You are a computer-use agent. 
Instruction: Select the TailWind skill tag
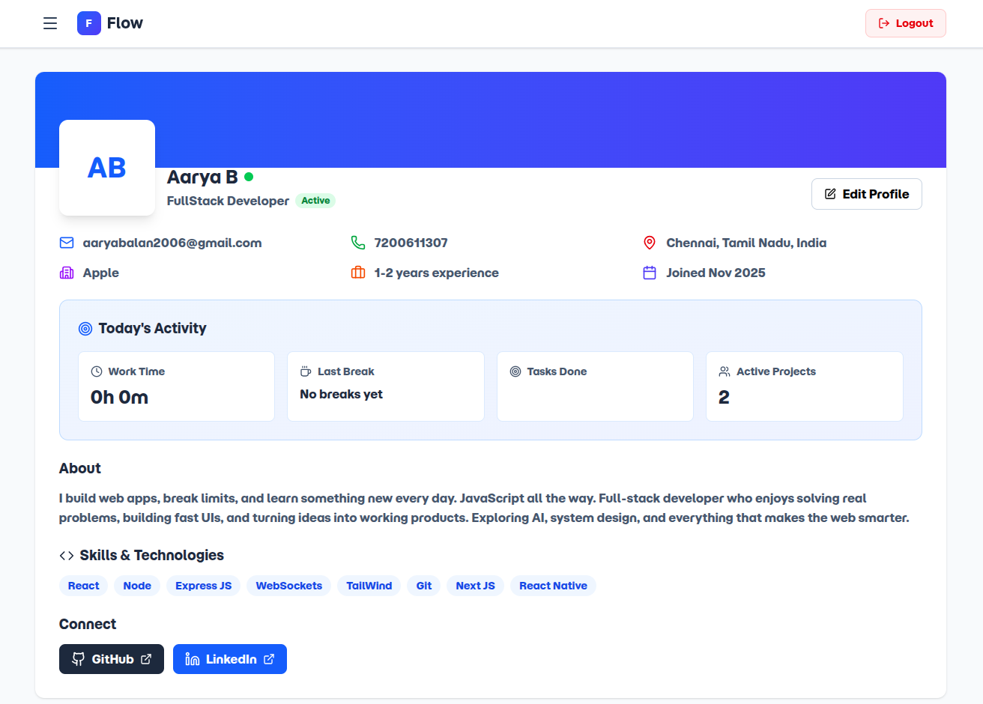point(369,586)
